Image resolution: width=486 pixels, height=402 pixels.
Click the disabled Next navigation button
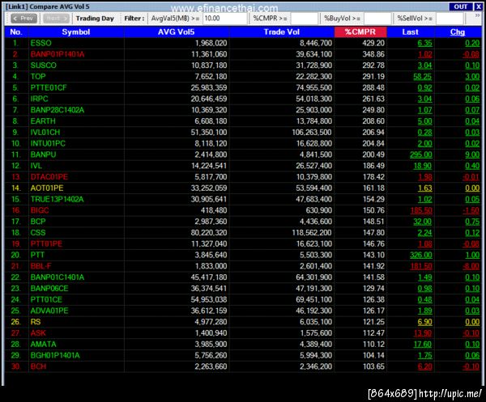(56, 19)
